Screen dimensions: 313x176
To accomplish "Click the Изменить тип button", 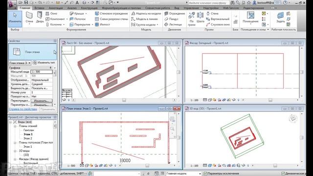I will [44, 63].
